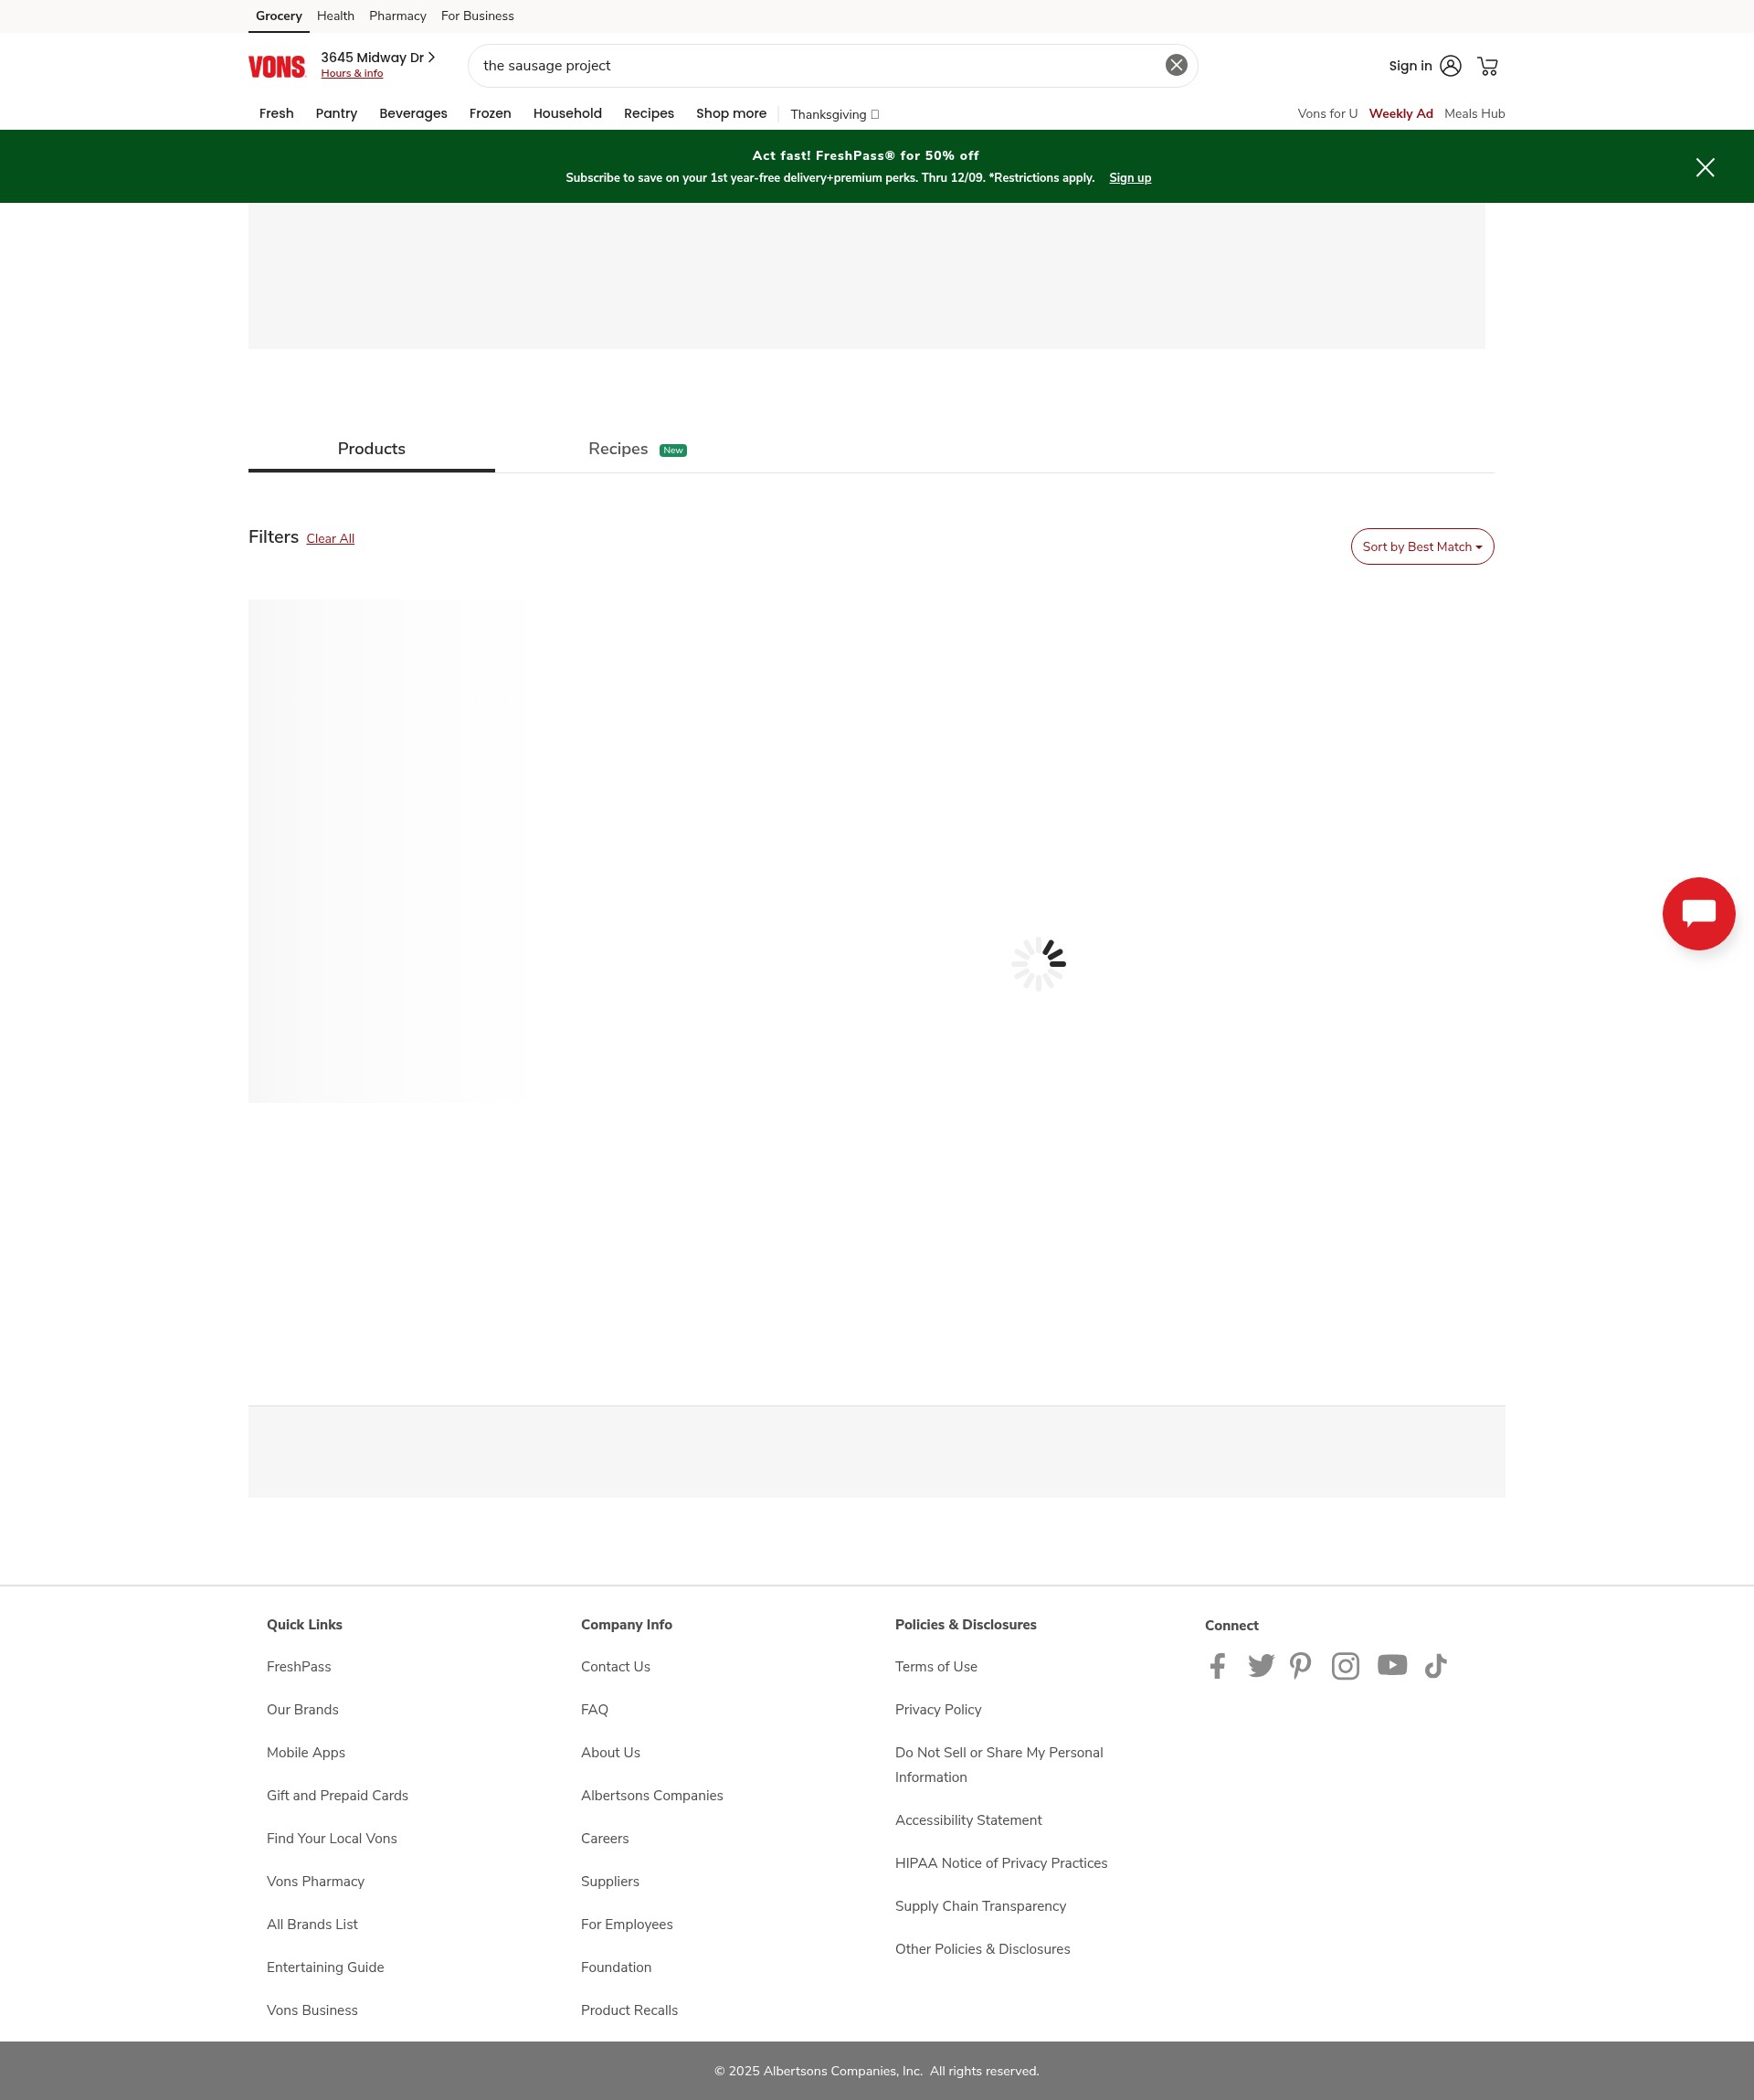
Task: Open Gift and Prepaid Cards link
Action: [x=337, y=1795]
